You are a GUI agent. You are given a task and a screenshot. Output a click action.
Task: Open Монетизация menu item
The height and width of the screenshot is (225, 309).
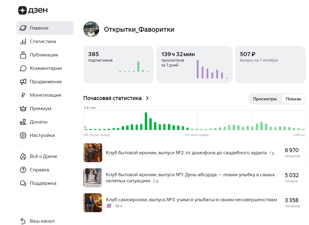[45, 95]
